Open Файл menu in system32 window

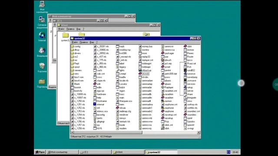pyautogui.click(x=74, y=42)
